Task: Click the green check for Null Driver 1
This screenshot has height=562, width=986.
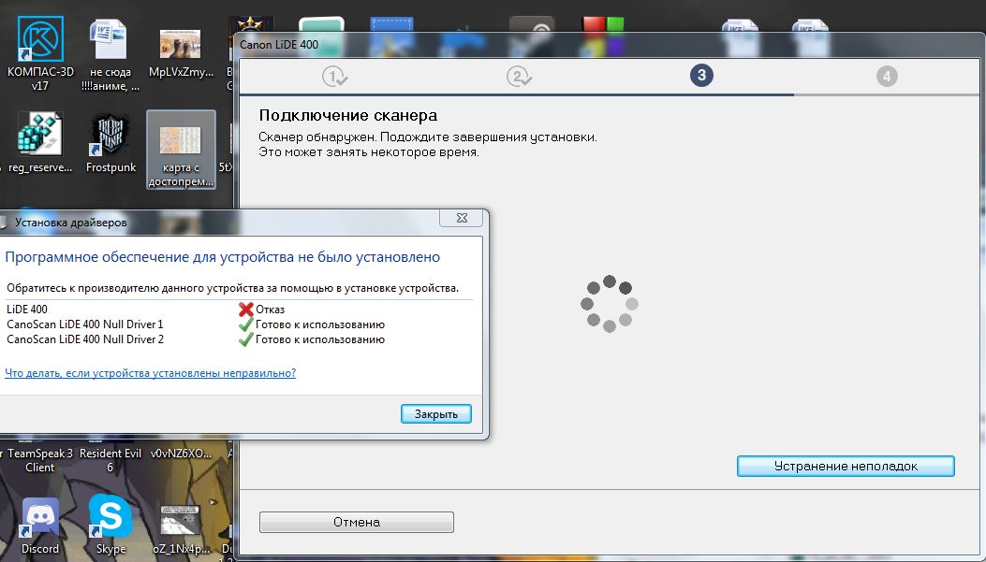Action: click(246, 324)
